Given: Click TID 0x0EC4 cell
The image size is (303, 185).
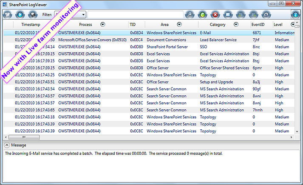Looking at the screenshot, I should tap(136, 40).
